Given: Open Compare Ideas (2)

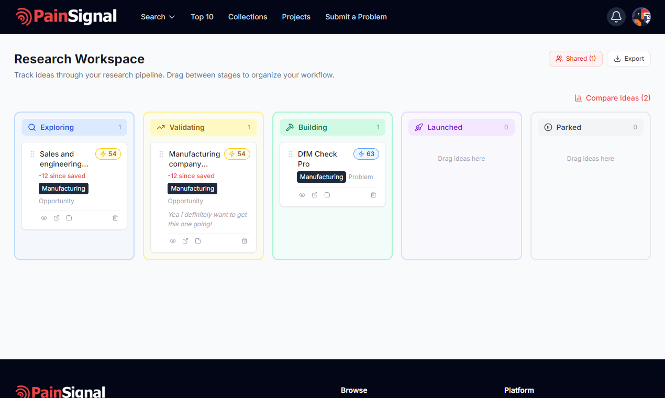Looking at the screenshot, I should click(x=613, y=98).
